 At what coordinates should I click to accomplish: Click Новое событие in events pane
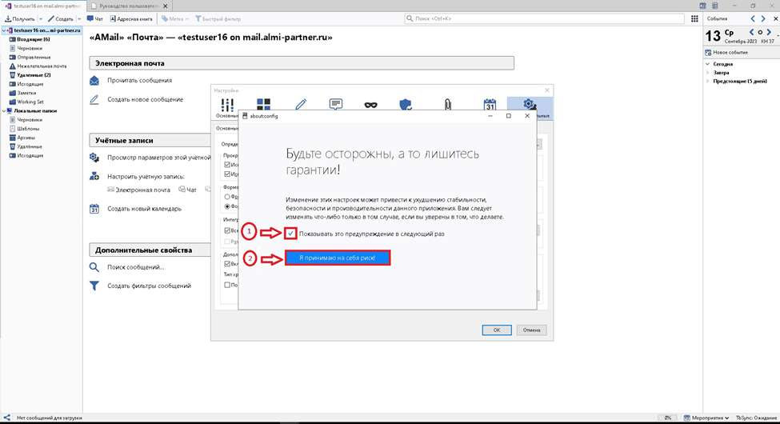tap(726, 52)
